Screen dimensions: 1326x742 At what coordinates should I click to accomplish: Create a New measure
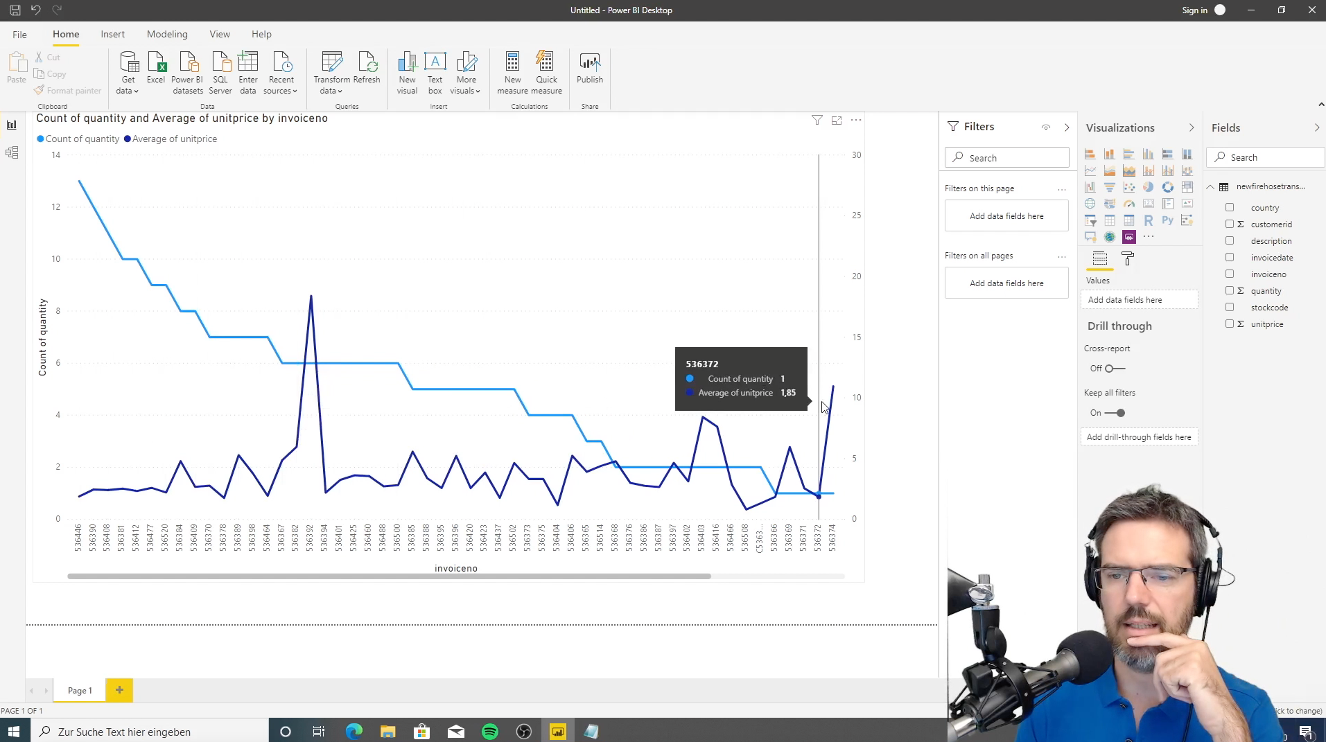(512, 73)
